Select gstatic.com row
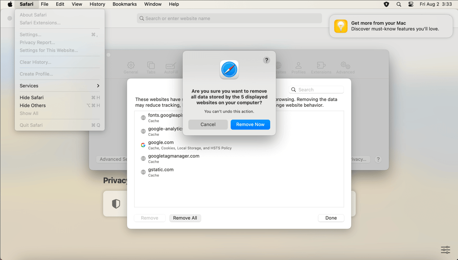The height and width of the screenshot is (260, 458). coord(239,172)
